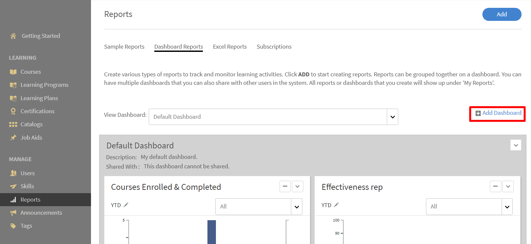Switch to the Excel Reports tab
The height and width of the screenshot is (244, 531).
(x=230, y=47)
